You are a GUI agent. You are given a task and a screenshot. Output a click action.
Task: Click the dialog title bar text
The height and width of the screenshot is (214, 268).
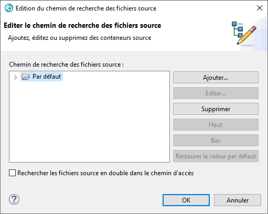pos(86,8)
